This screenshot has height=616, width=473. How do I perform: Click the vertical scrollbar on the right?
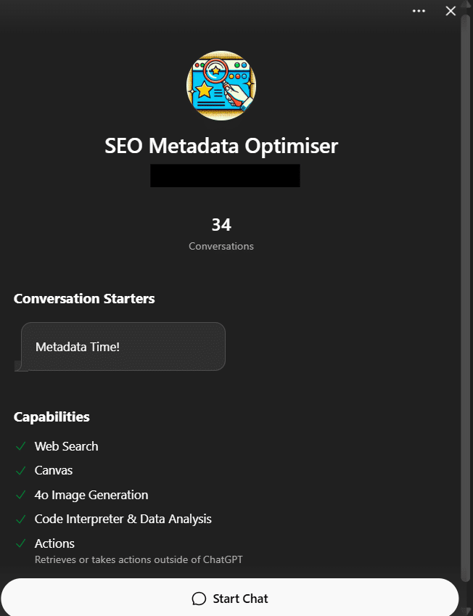coord(465,290)
